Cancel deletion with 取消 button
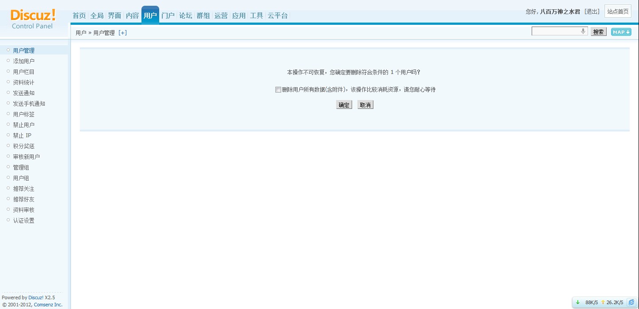 365,105
